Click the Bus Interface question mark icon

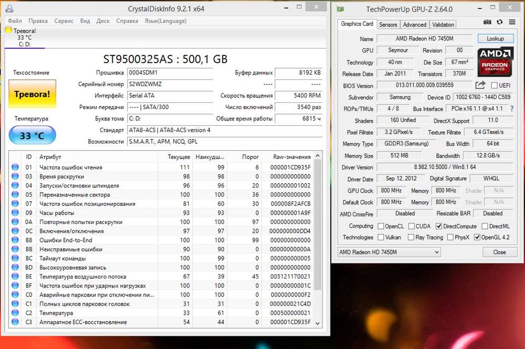511,109
